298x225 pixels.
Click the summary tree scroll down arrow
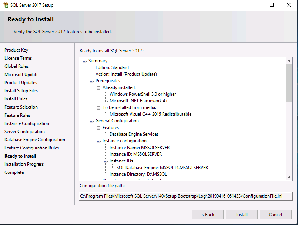point(289,177)
